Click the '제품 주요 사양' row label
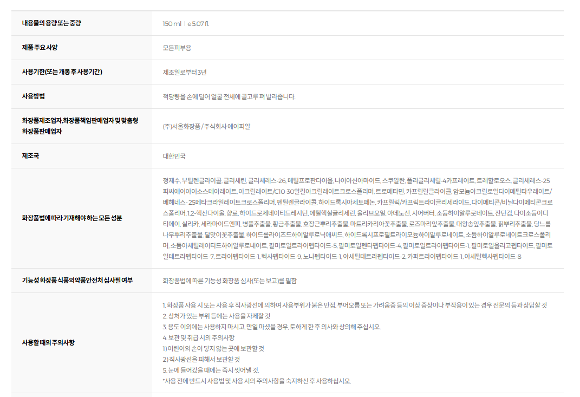This screenshot has height=397, width=580. (40, 48)
